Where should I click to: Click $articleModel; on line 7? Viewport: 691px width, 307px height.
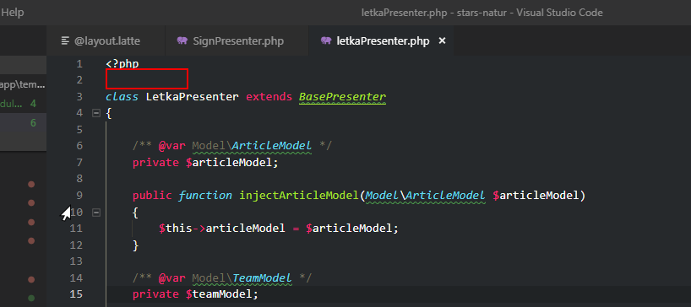pyautogui.click(x=232, y=163)
